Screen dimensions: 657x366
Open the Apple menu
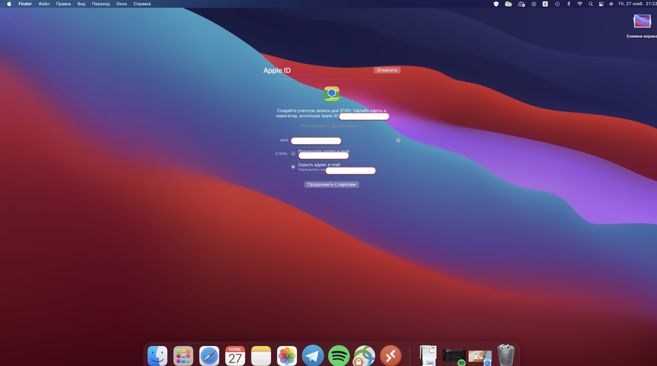[x=9, y=4]
